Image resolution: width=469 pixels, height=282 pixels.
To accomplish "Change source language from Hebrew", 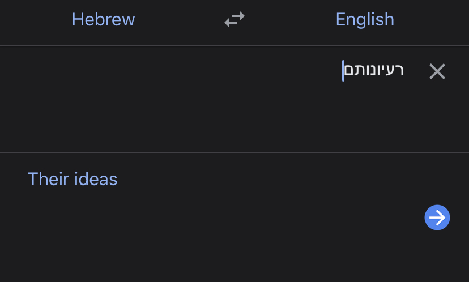I will (x=103, y=20).
